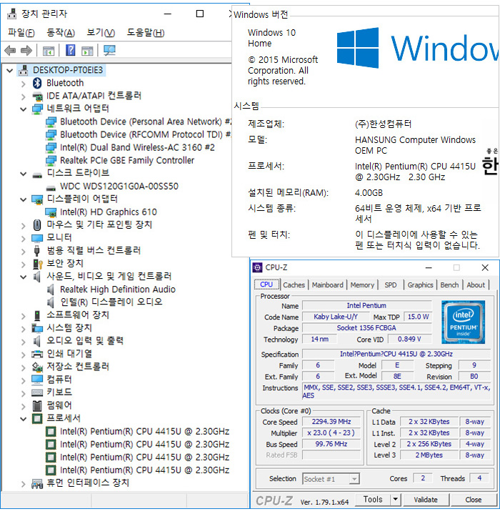The height and width of the screenshot is (514, 500).
Task: Collapse the 네트워크 어댑터 category
Action: 22,109
